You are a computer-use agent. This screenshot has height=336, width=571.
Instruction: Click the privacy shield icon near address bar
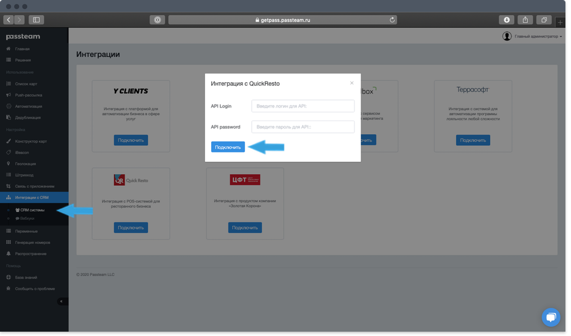(157, 20)
